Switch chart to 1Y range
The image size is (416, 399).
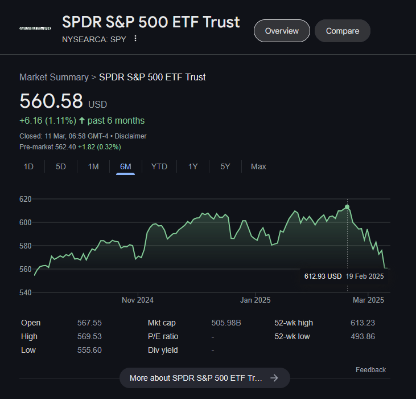click(x=193, y=166)
